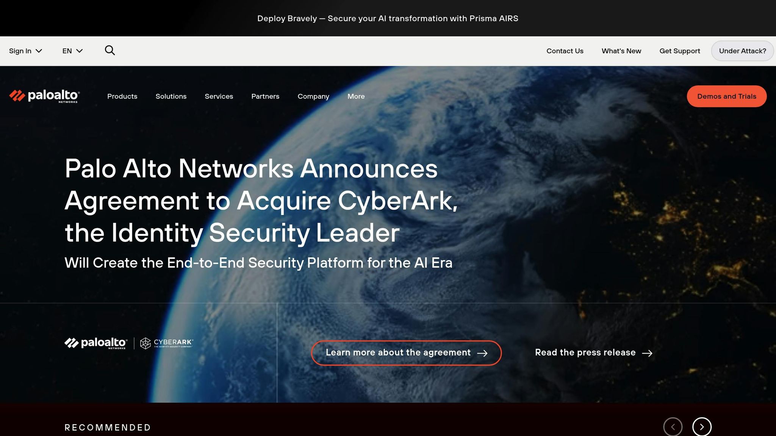Click the Palo Alto logo next to CyberArk
Screen dimensions: 776x436
pyautogui.click(x=95, y=343)
